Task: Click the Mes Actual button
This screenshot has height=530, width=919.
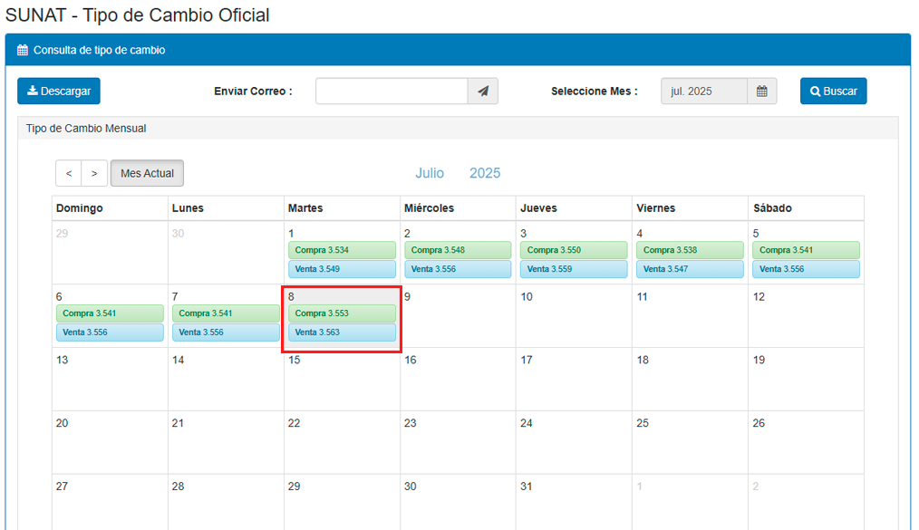Action: [x=147, y=173]
